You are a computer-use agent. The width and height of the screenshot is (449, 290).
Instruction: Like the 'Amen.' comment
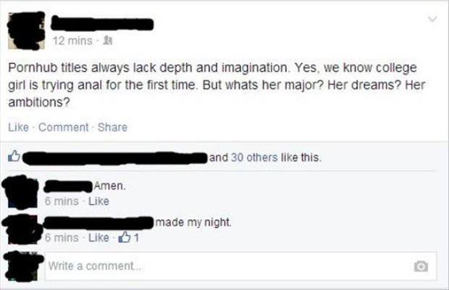[x=98, y=201]
